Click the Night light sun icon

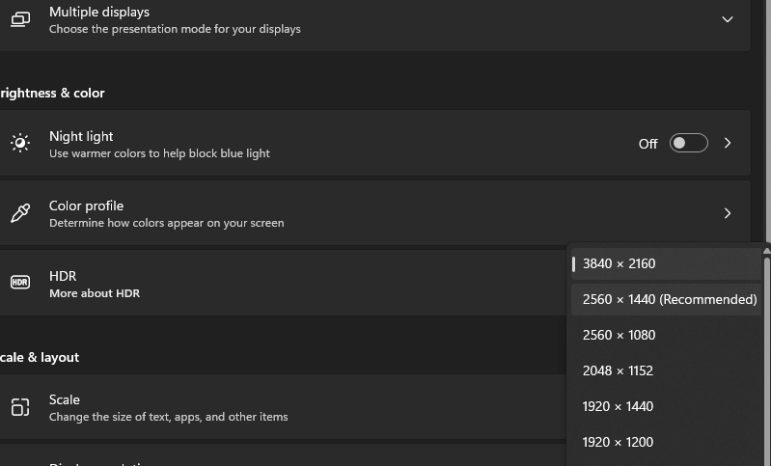(x=20, y=144)
